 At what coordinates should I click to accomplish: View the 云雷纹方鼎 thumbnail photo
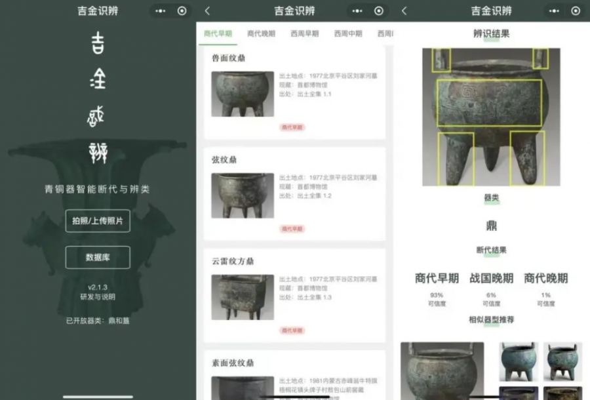pos(243,297)
